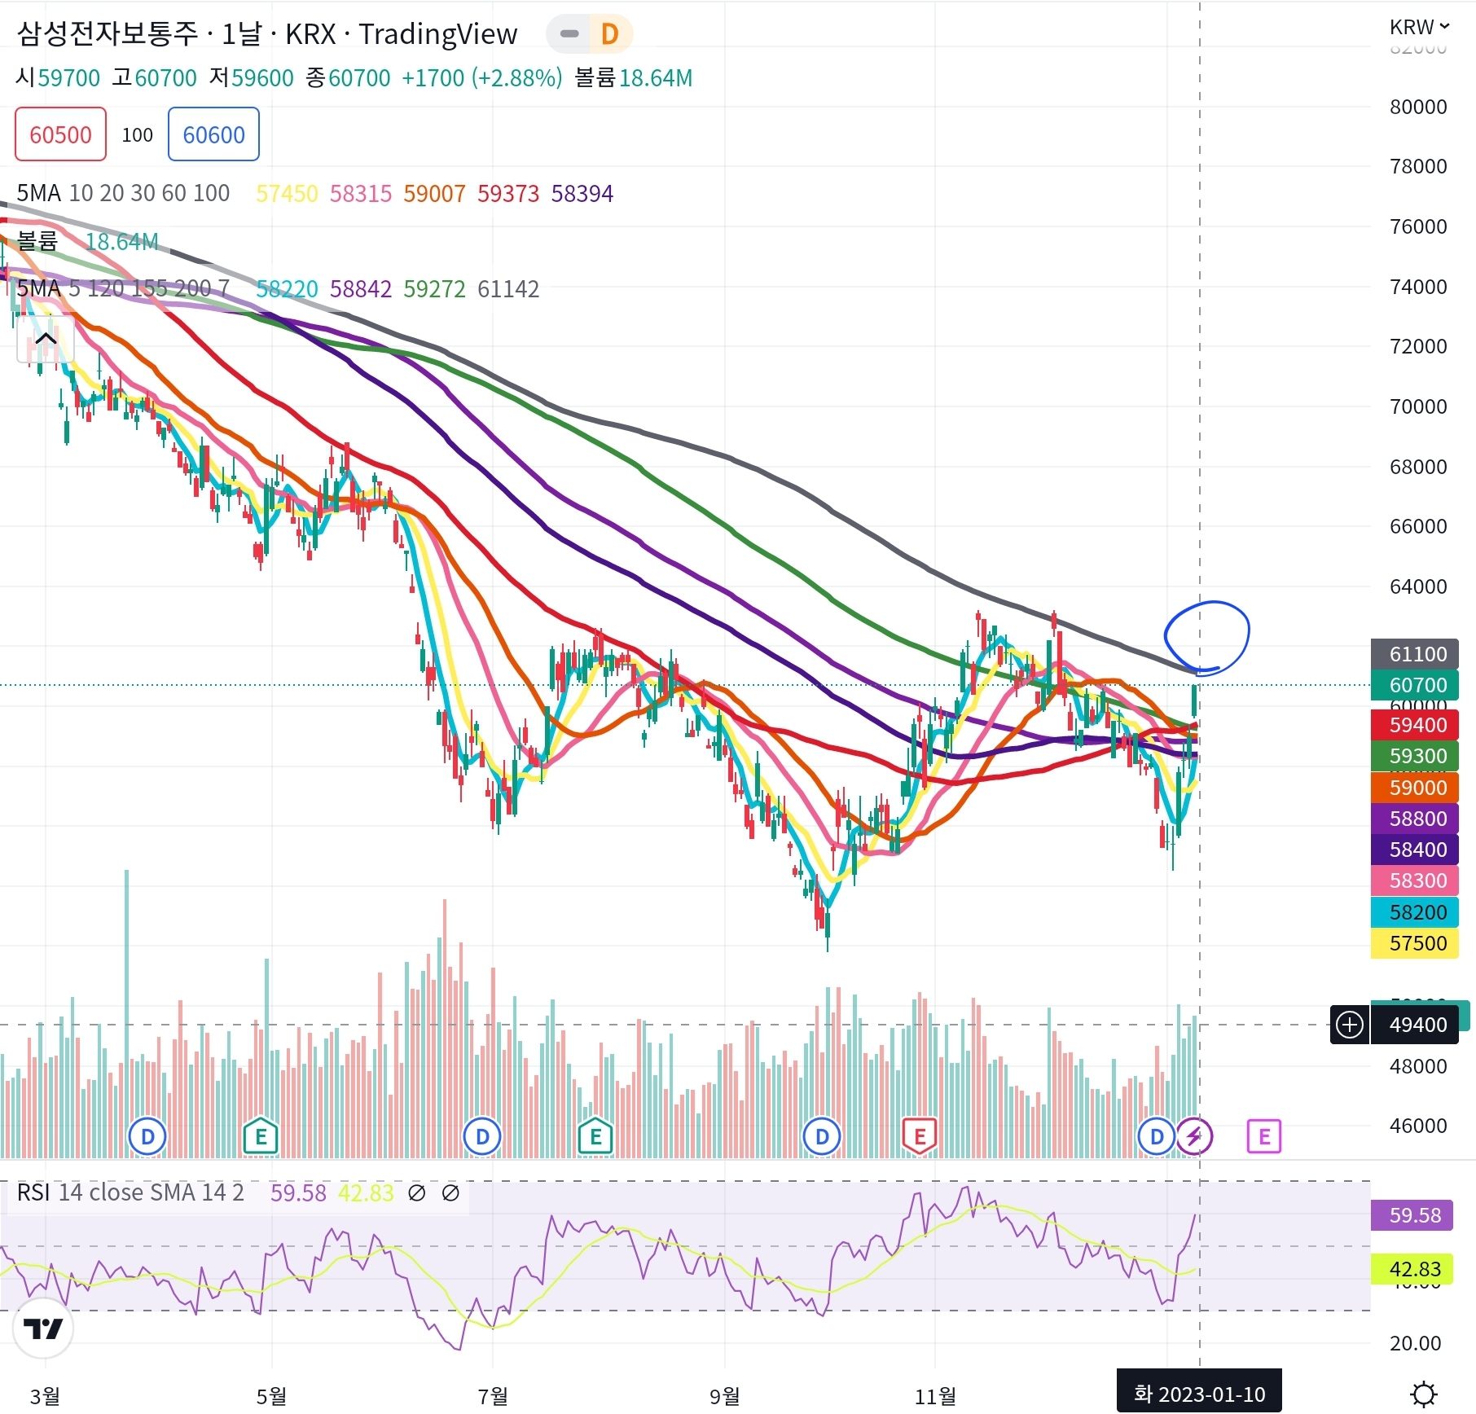
Task: Click the TradingView logo
Action: [43, 1328]
